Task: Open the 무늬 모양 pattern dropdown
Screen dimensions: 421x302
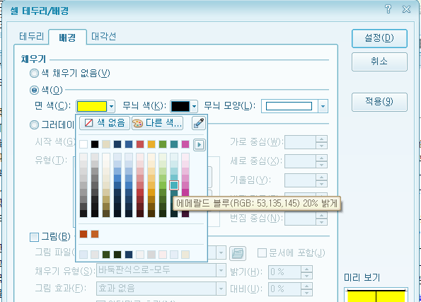Action: [323, 106]
